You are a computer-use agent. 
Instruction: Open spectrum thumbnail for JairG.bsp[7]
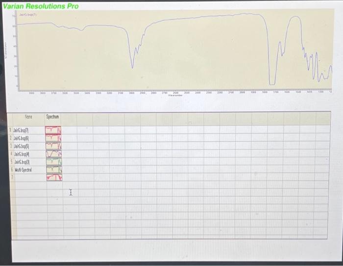coord(53,130)
